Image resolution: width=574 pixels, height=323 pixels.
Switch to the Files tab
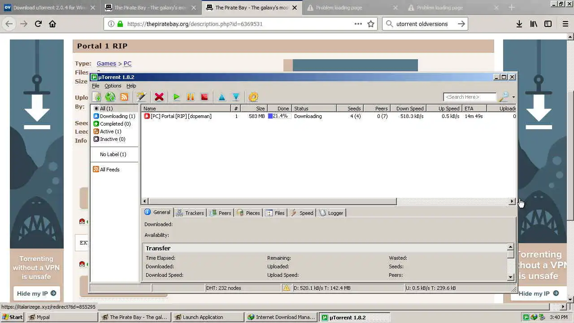(x=275, y=213)
